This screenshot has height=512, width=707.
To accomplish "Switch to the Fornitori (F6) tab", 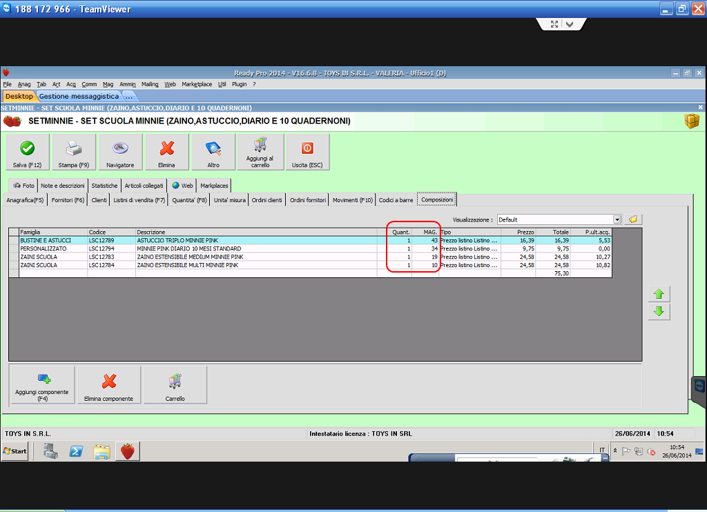I will (x=68, y=200).
